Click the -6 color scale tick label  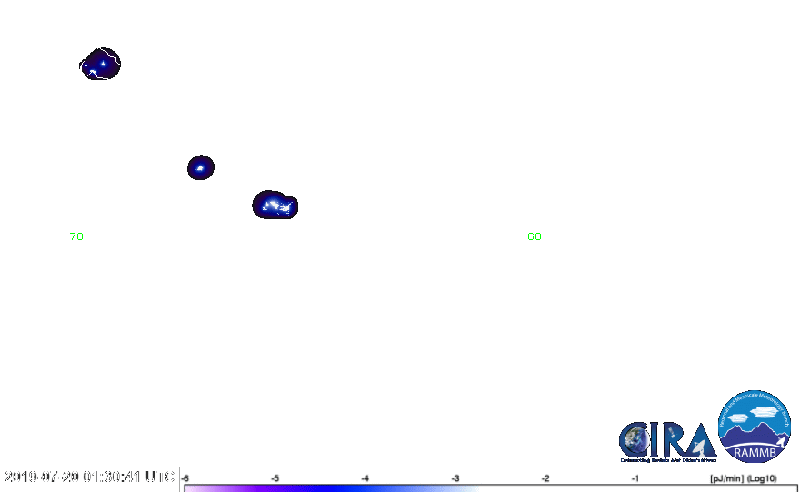[185, 477]
